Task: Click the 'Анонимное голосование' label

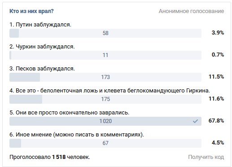Action: pos(191,11)
